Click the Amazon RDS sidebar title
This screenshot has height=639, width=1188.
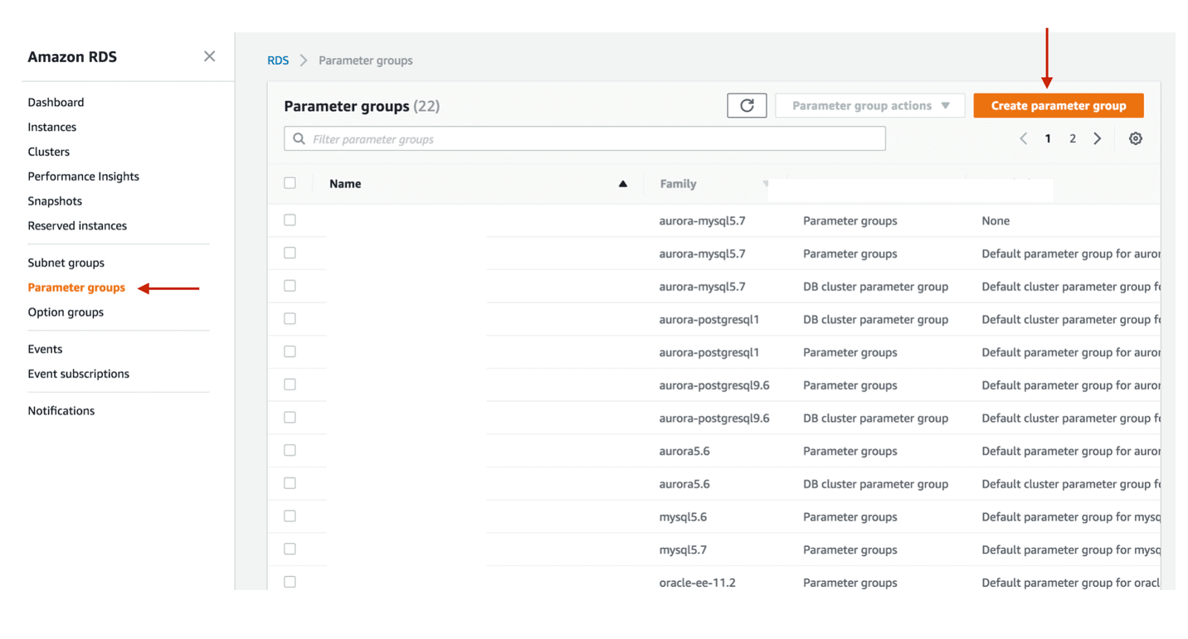(72, 57)
